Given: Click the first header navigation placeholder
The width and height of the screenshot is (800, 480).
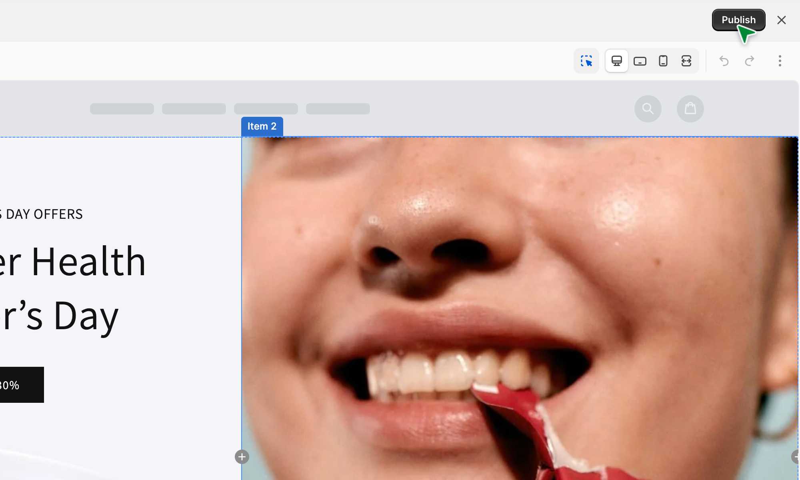Looking at the screenshot, I should [122, 109].
